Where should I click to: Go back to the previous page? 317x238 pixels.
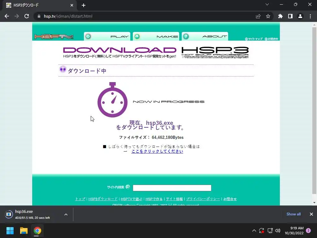point(7,16)
